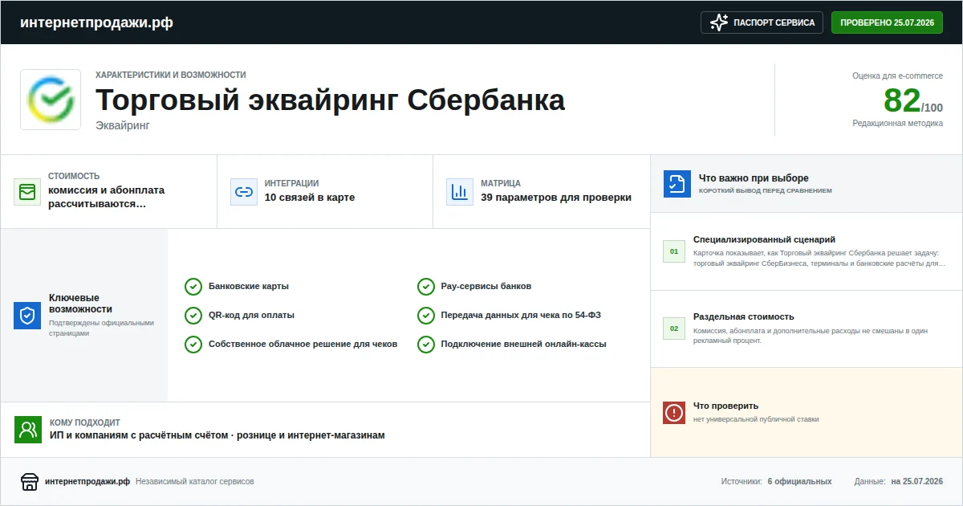Open the Паспорт сервиса button
The height and width of the screenshot is (506, 963).
coord(762,22)
